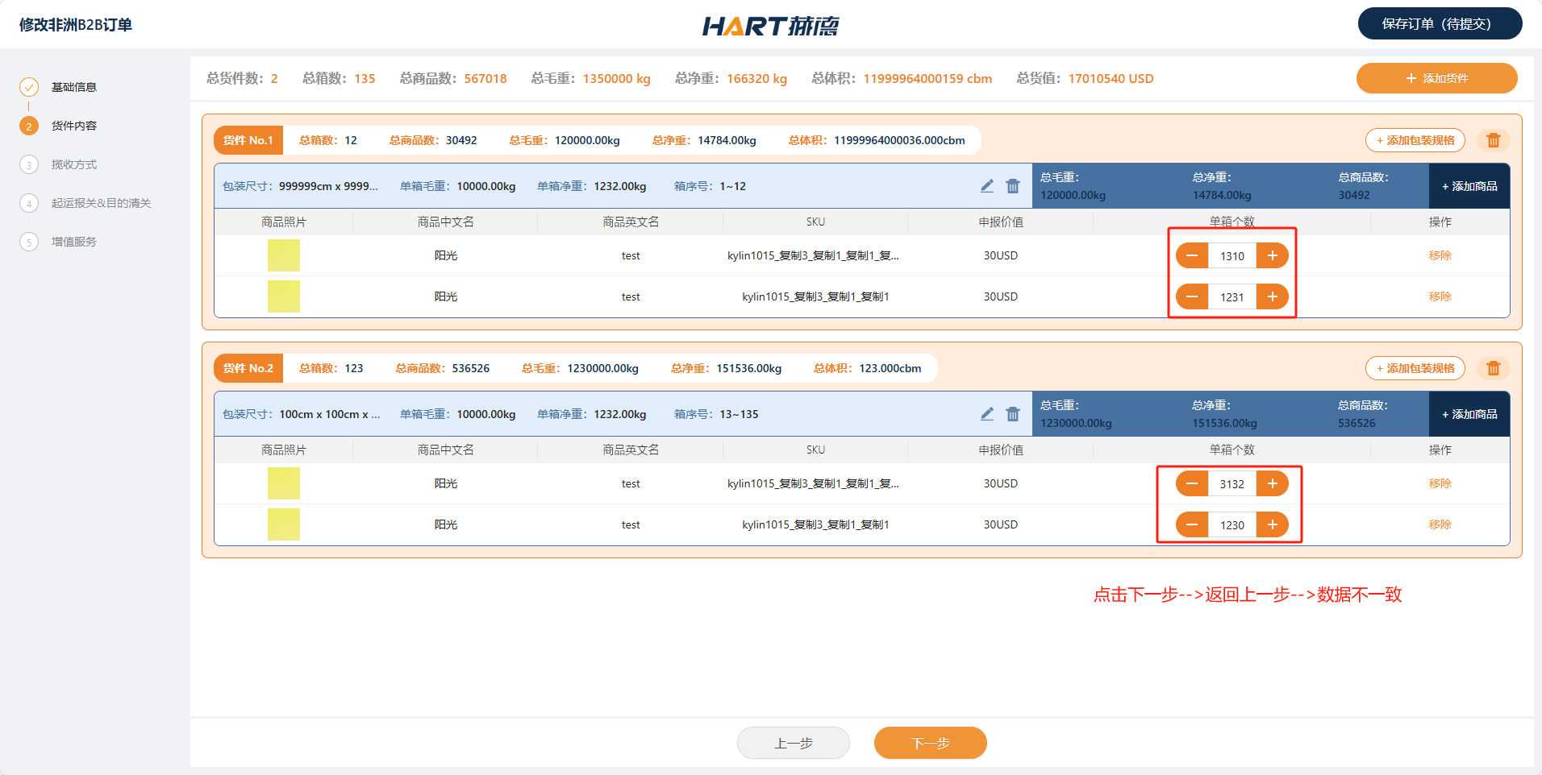Edit packaging spec for boxes 13~135
The image size is (1542, 775).
[x=987, y=414]
